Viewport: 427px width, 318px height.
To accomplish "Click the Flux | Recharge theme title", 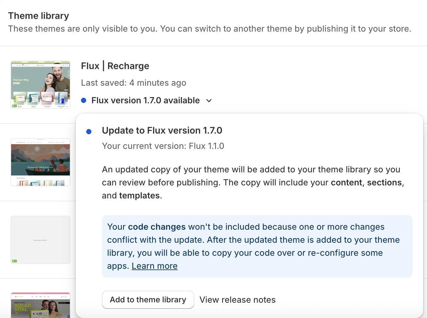I will pyautogui.click(x=115, y=66).
